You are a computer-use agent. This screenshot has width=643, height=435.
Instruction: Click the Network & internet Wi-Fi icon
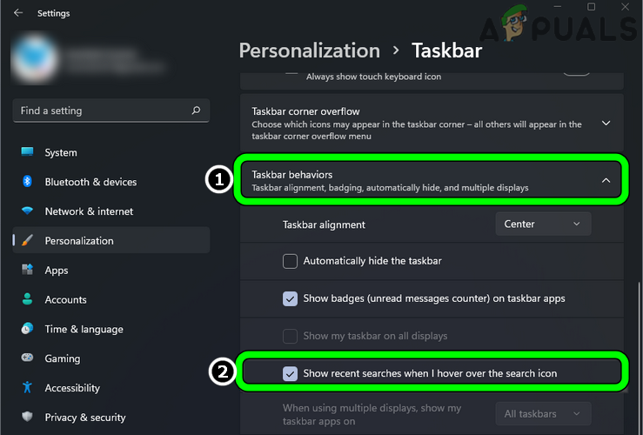click(28, 211)
